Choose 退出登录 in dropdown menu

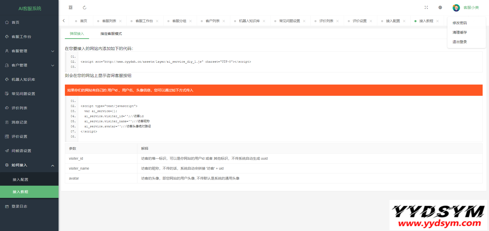click(459, 42)
